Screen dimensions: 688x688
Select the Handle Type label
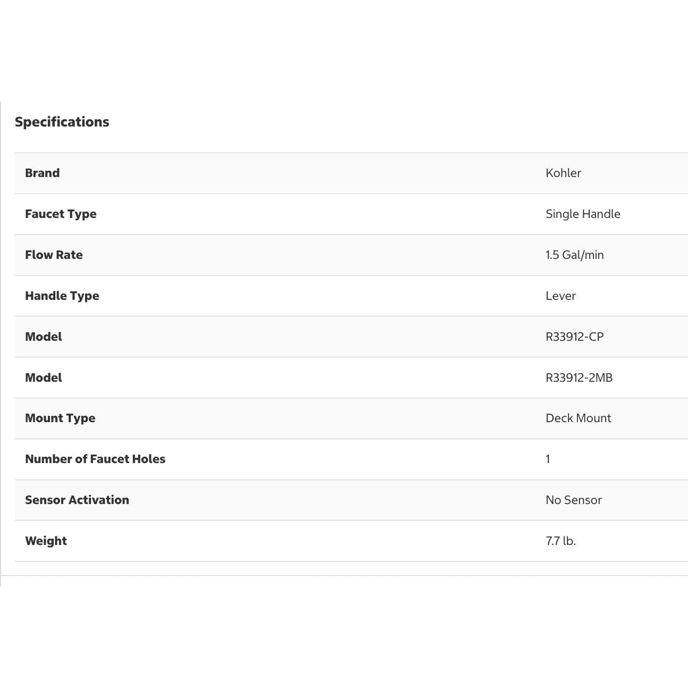coord(62,296)
